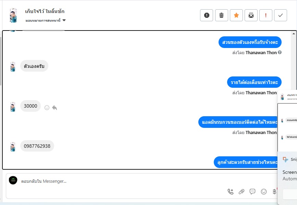Mark conversation as spam with exclamation octagon icon
The image size is (297, 205).
[x=207, y=15]
